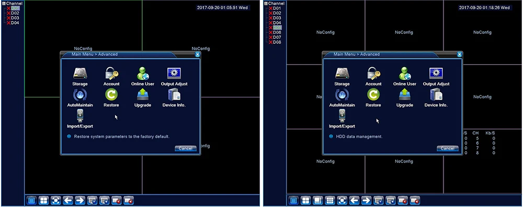Open Output Adjust in the left Advanced menu
523x207 pixels.
(x=174, y=77)
